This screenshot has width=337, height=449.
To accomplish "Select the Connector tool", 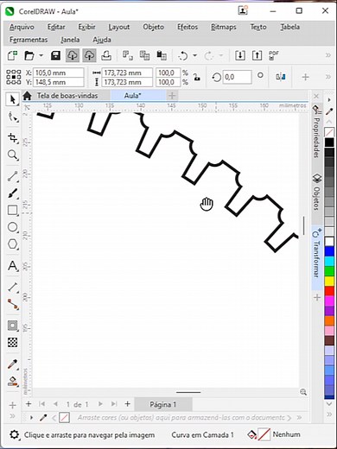I will (x=12, y=304).
